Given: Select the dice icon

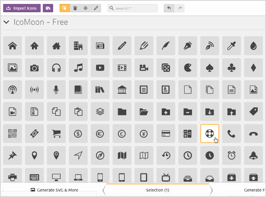Looking at the screenshot, I should pos(166,68).
